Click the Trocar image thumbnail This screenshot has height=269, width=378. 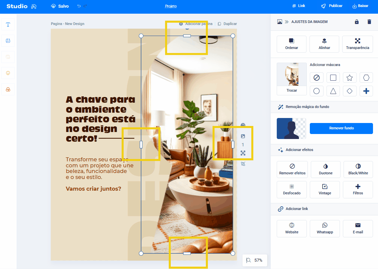(x=292, y=79)
